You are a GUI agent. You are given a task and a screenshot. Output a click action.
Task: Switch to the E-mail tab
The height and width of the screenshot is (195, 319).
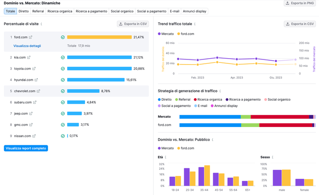174,11
